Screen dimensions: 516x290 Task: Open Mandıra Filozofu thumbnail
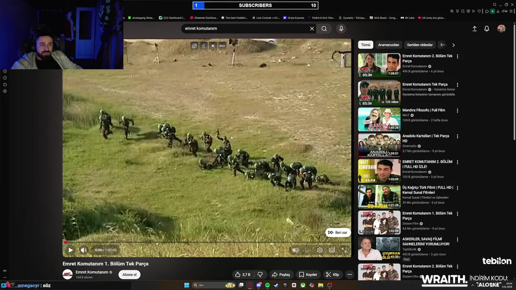379,119
